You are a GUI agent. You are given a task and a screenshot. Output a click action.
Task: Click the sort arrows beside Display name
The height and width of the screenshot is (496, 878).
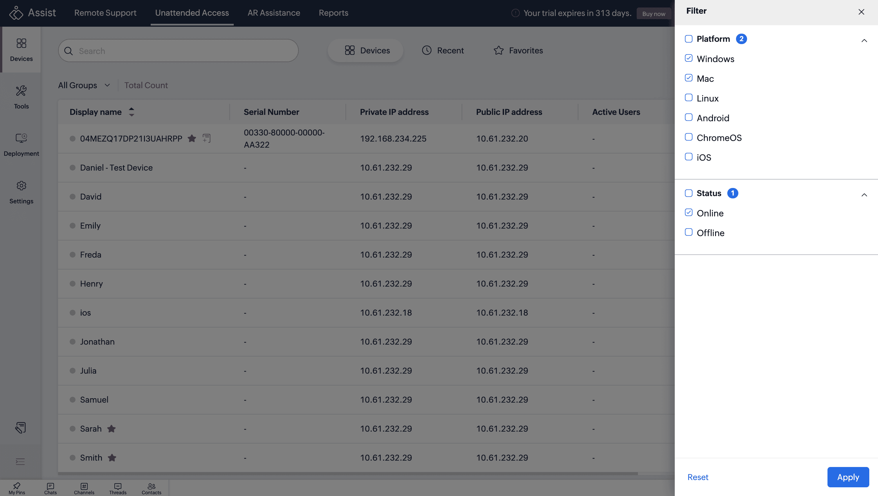(x=132, y=112)
